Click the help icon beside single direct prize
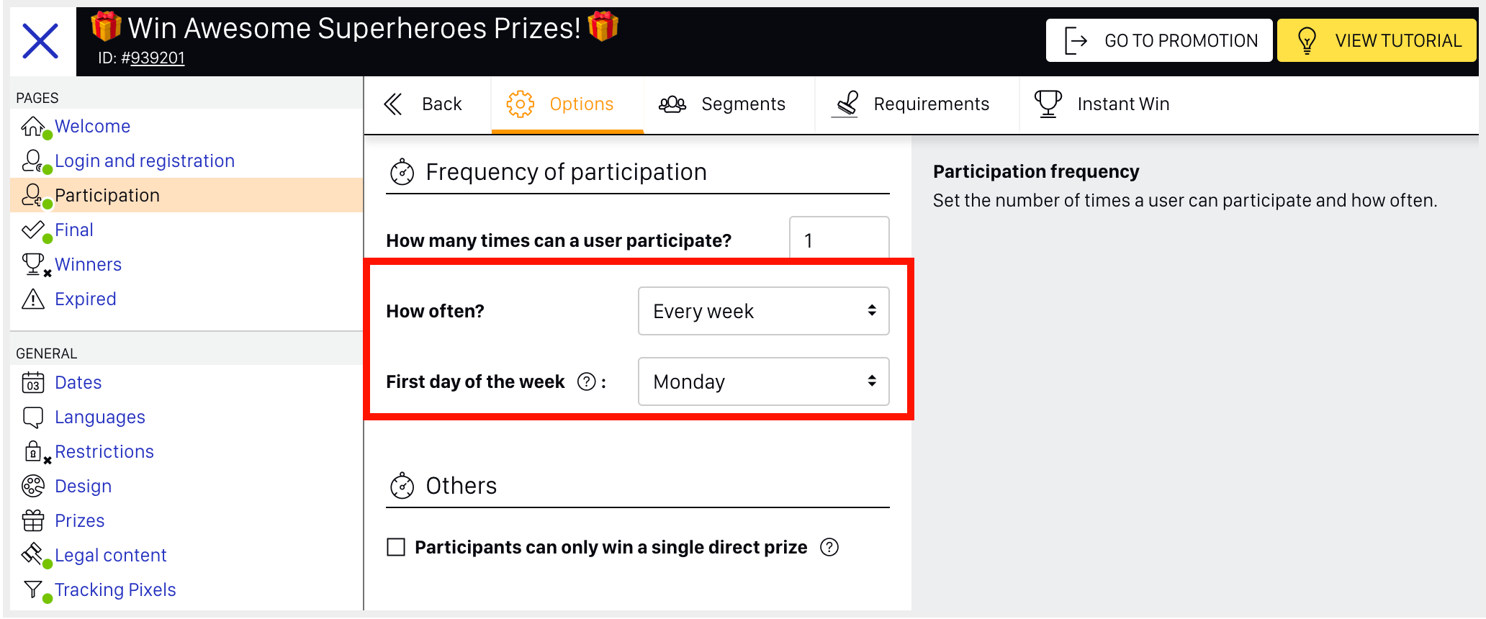Screen dimensions: 1486x619 tap(829, 547)
